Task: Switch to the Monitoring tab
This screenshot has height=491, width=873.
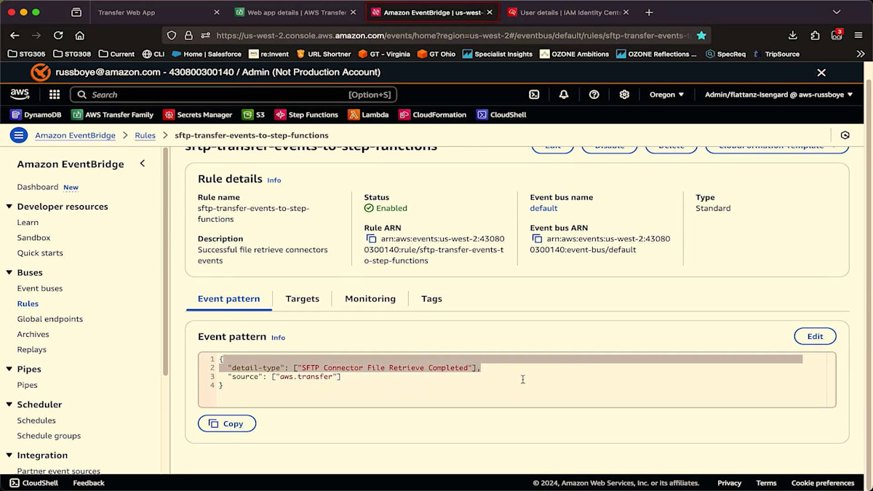Action: pyautogui.click(x=370, y=299)
